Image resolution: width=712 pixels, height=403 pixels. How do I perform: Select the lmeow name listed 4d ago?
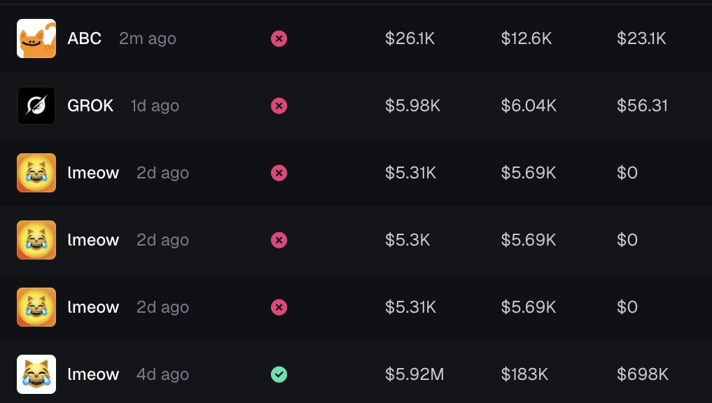click(93, 374)
